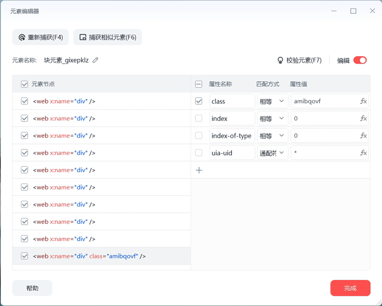Enable the index-of-type attribute checkbox

coord(199,135)
